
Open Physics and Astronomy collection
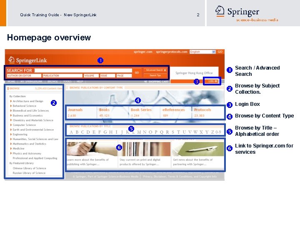[27, 153]
